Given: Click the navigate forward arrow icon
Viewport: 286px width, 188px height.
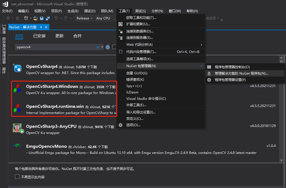Looking at the screenshot, I should pos(17,18).
